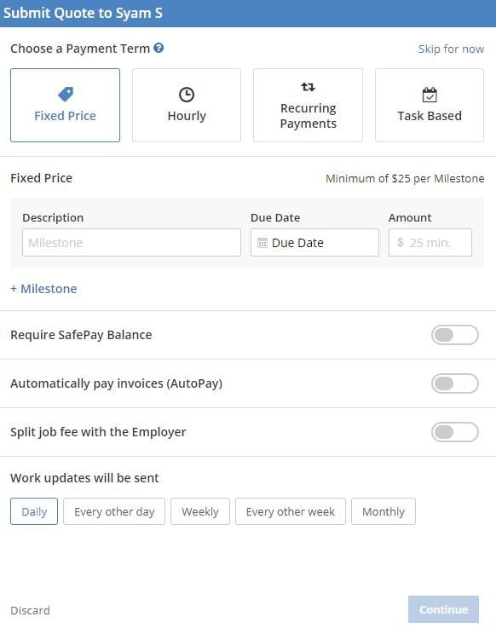The image size is (496, 634).
Task: Click the Recurring Payments arrows icon
Action: 308,87
